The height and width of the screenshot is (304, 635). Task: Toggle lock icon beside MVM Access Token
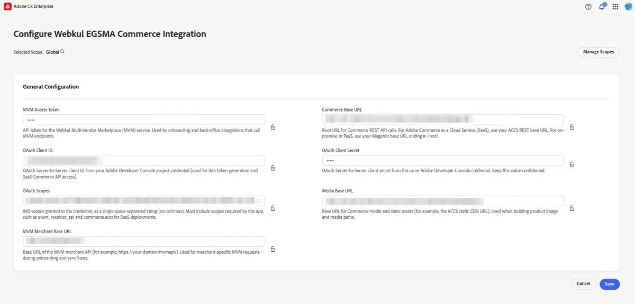(x=273, y=127)
